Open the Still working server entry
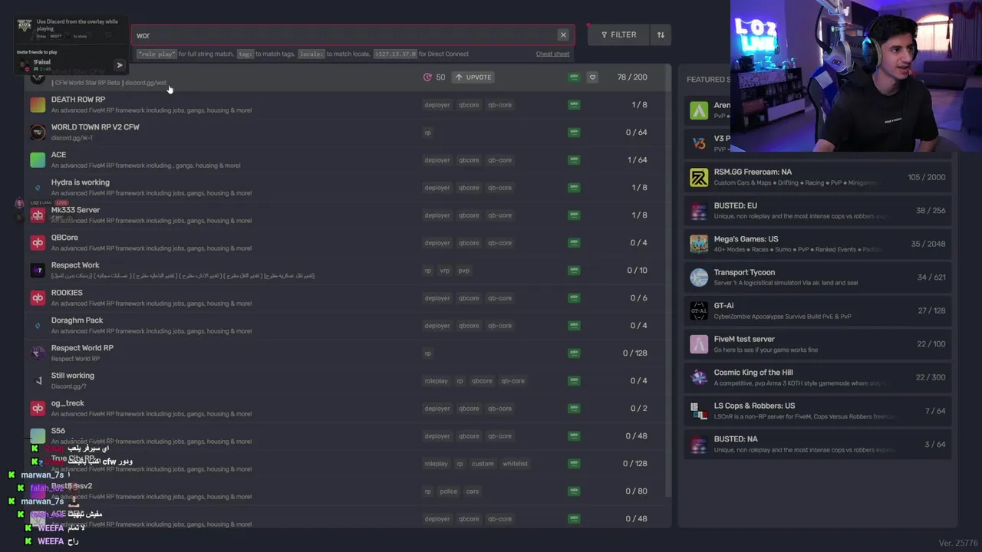Viewport: 982px width, 552px height. pyautogui.click(x=348, y=381)
